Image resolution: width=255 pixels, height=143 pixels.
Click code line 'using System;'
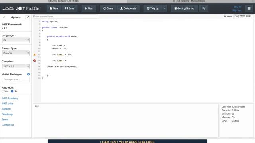point(50,21)
